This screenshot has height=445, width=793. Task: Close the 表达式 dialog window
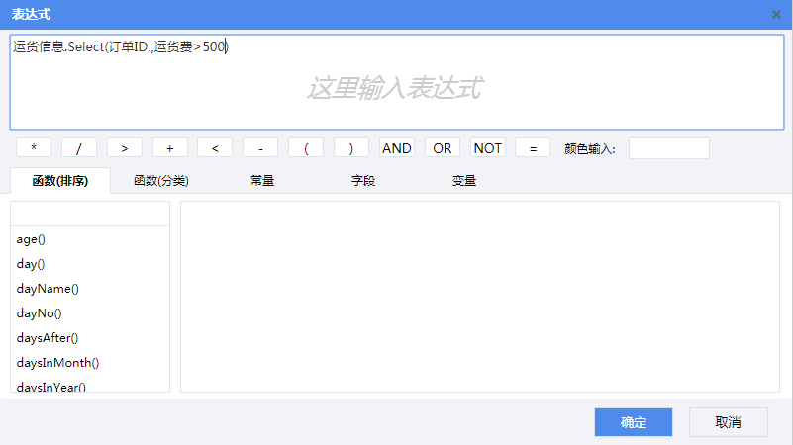(776, 14)
